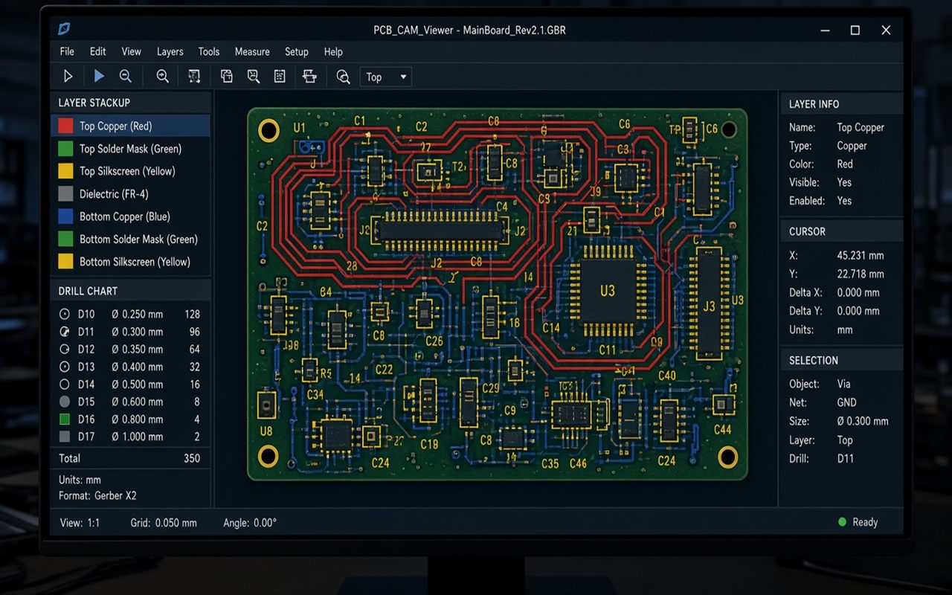
Task: Click the "Ø 0.400 mm" drill size
Action: 138,367
